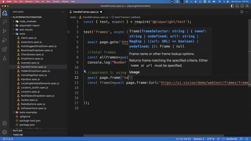This screenshot has height=141, width=251.
Task: Open the View menu
Action: (37, 2)
